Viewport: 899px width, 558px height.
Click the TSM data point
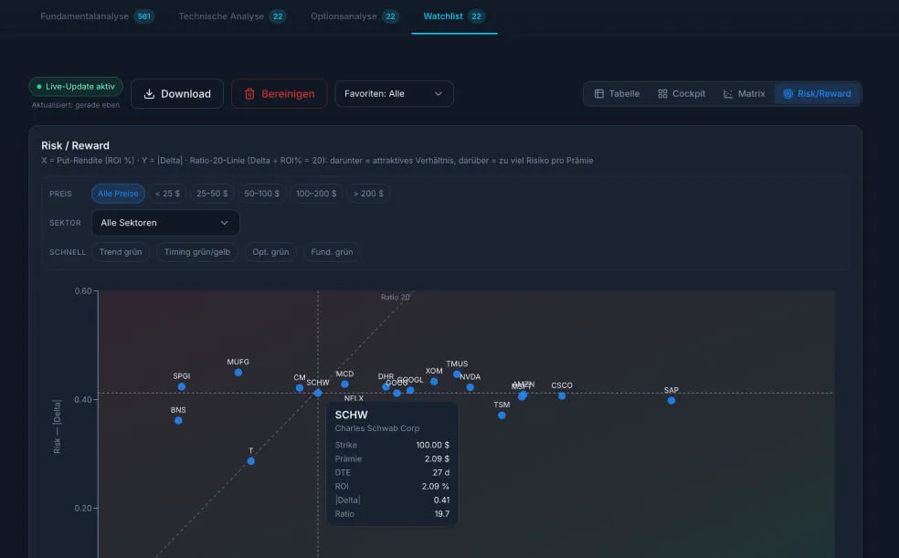point(502,416)
